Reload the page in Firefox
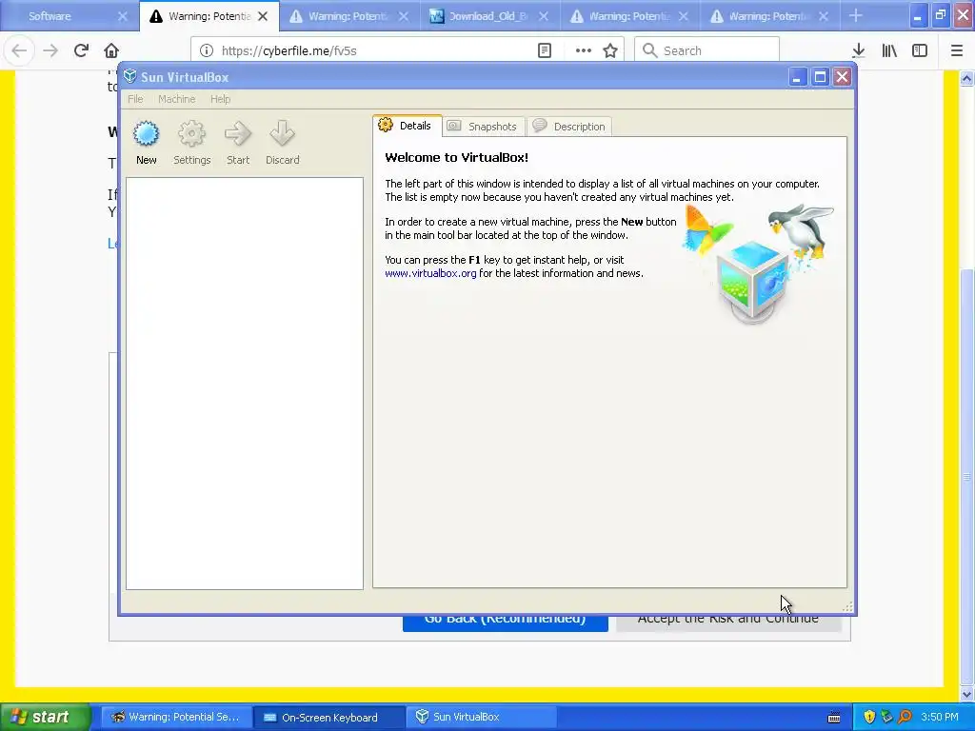This screenshot has width=975, height=731. pos(81,50)
